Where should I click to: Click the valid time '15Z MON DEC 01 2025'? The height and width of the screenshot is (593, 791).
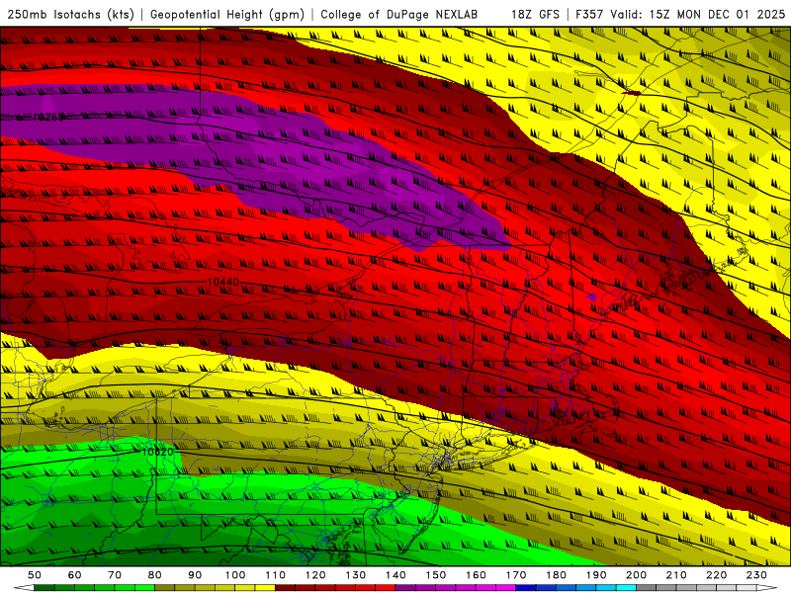(718, 15)
